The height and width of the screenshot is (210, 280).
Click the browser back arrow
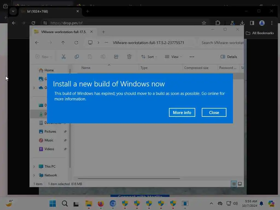[14, 23]
